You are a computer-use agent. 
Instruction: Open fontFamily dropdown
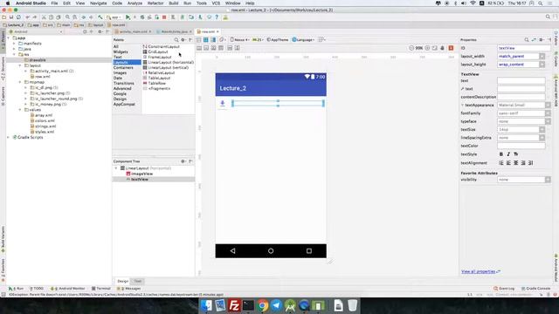point(548,113)
